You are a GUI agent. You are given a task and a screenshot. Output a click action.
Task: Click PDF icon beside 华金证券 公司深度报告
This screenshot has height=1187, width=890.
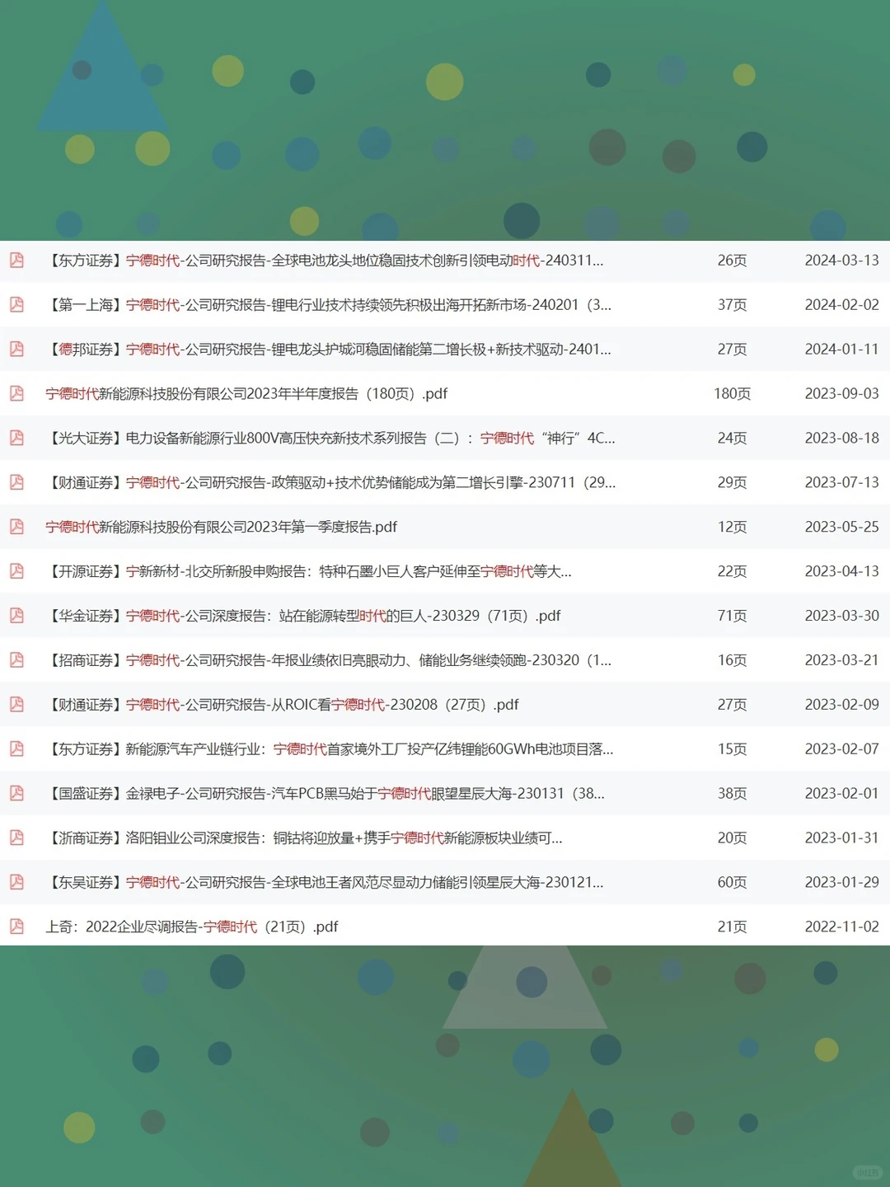coord(16,616)
